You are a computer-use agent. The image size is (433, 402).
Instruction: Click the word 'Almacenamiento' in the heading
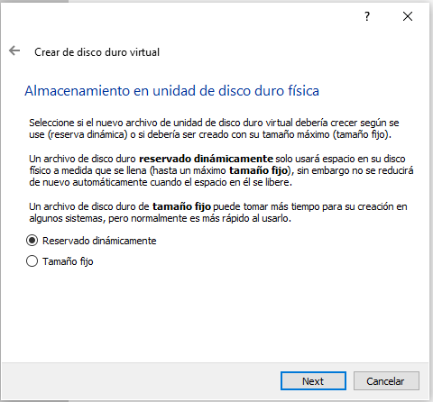[77, 91]
